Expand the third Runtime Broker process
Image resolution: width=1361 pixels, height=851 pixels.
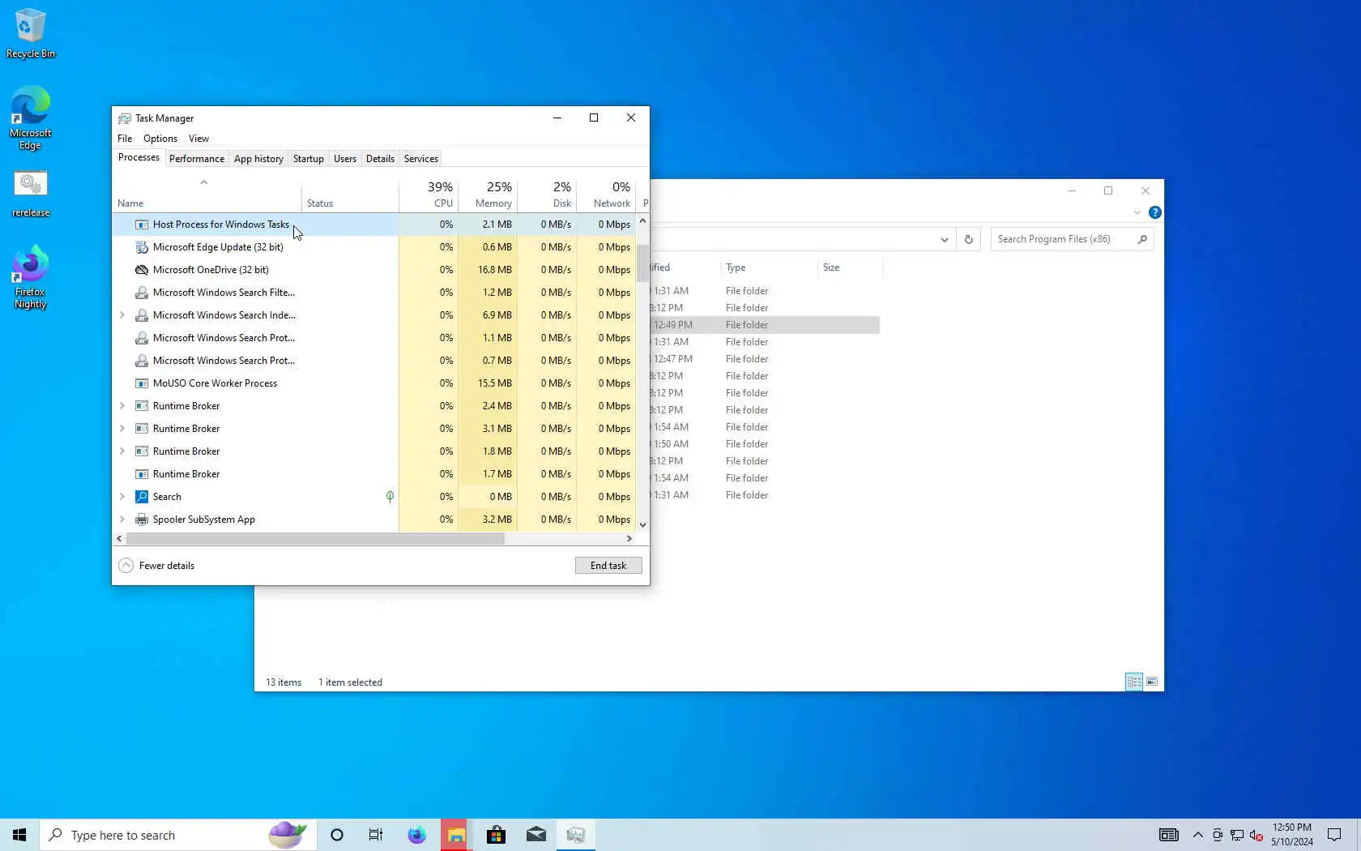[122, 451]
